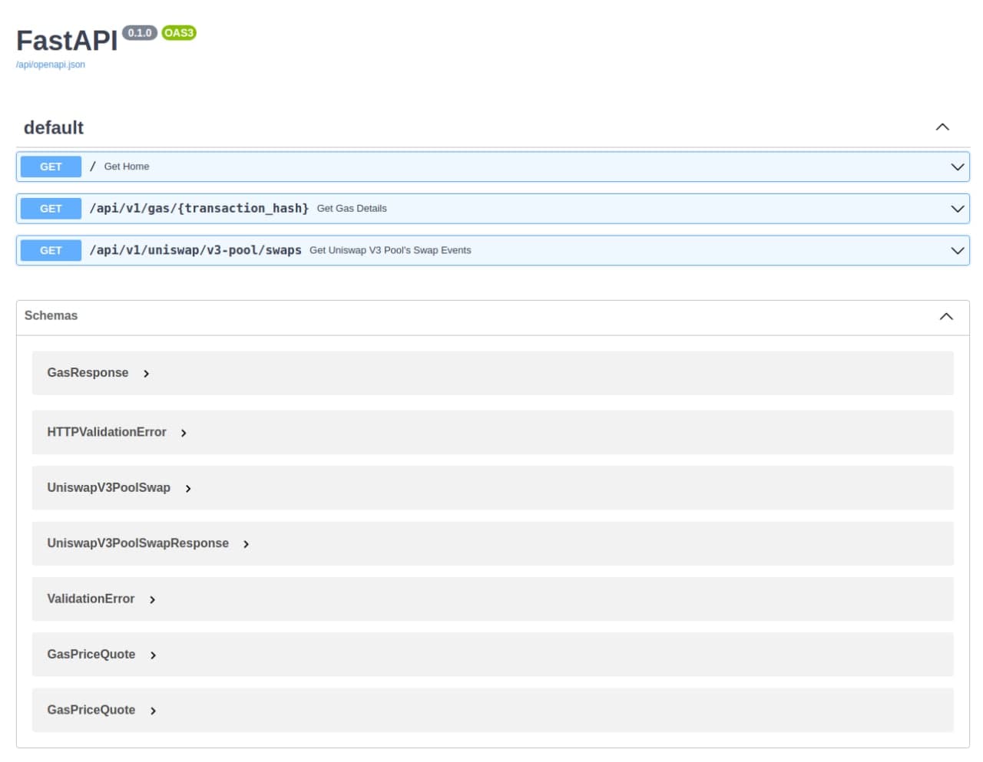Click the Schemas heading

51,315
